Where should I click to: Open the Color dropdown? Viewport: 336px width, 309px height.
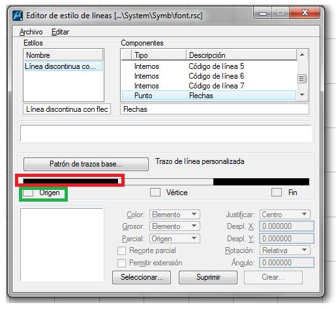tap(175, 215)
